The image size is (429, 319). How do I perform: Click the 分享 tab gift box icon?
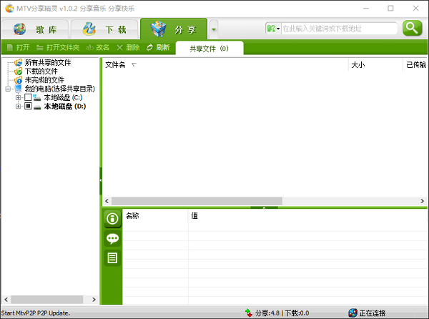point(159,29)
